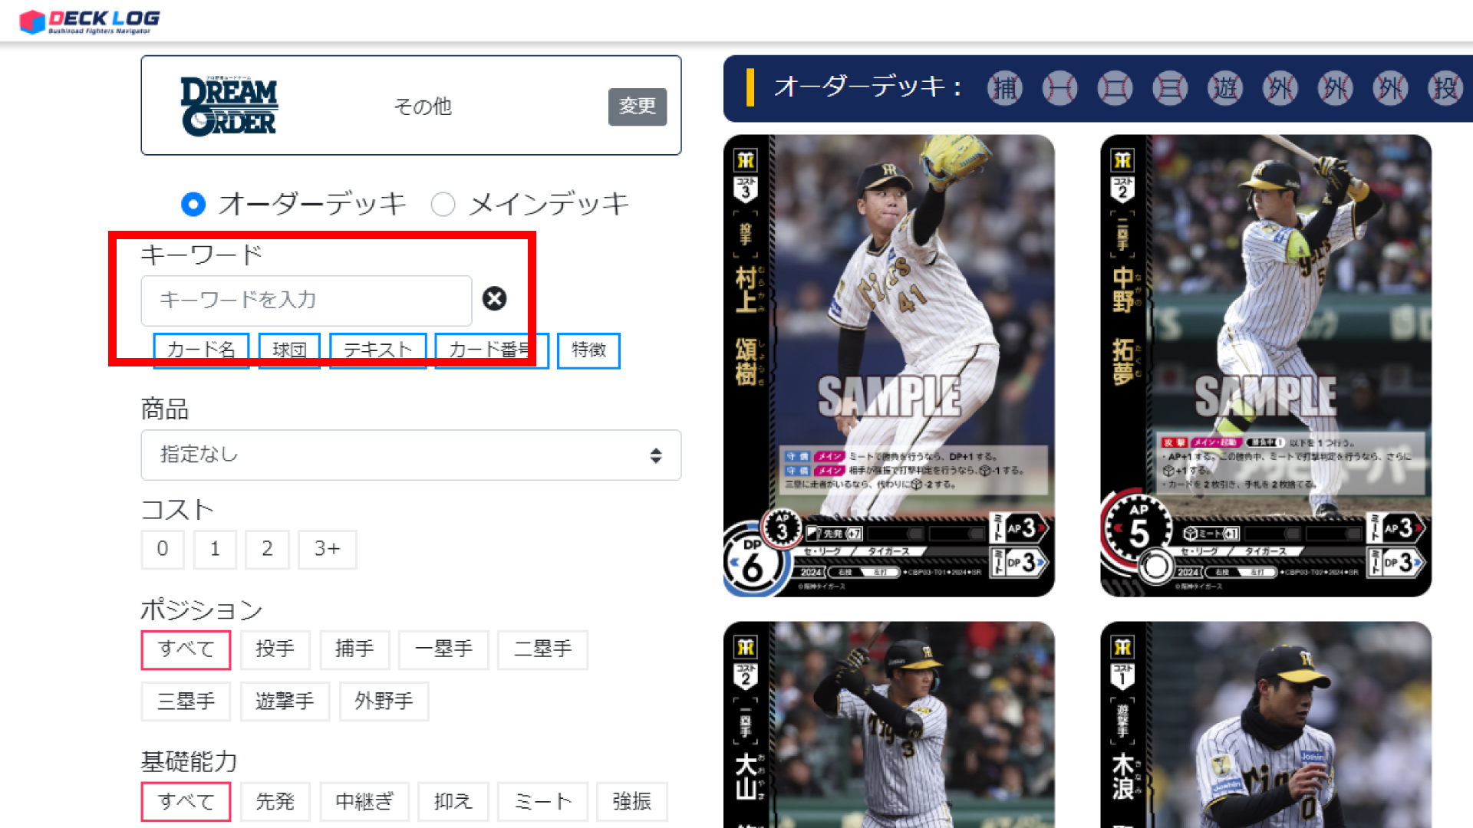The width and height of the screenshot is (1473, 828).
Task: Open the 商品 指定なし dropdown
Action: pos(411,455)
